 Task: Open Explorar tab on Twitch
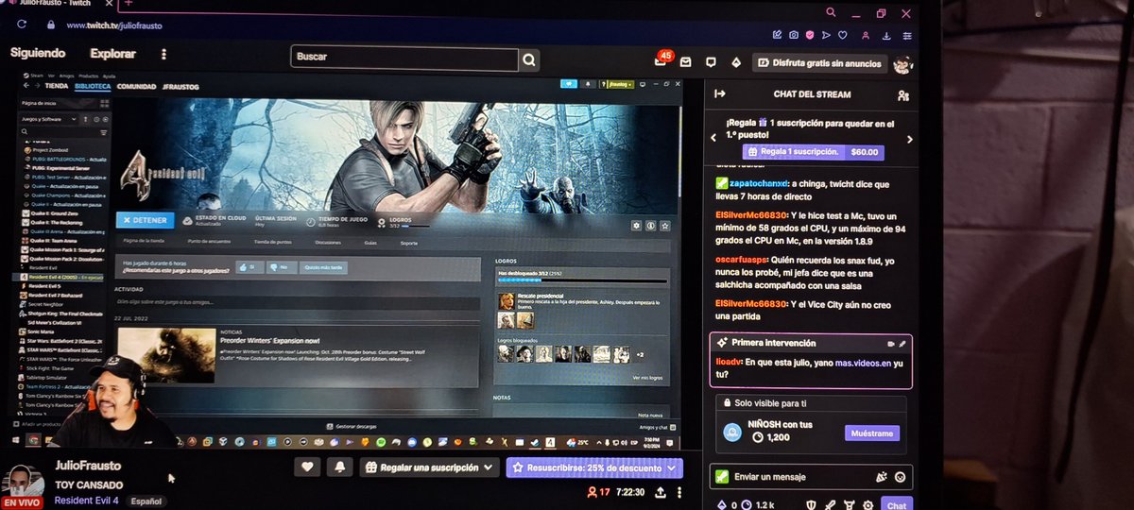pyautogui.click(x=112, y=54)
